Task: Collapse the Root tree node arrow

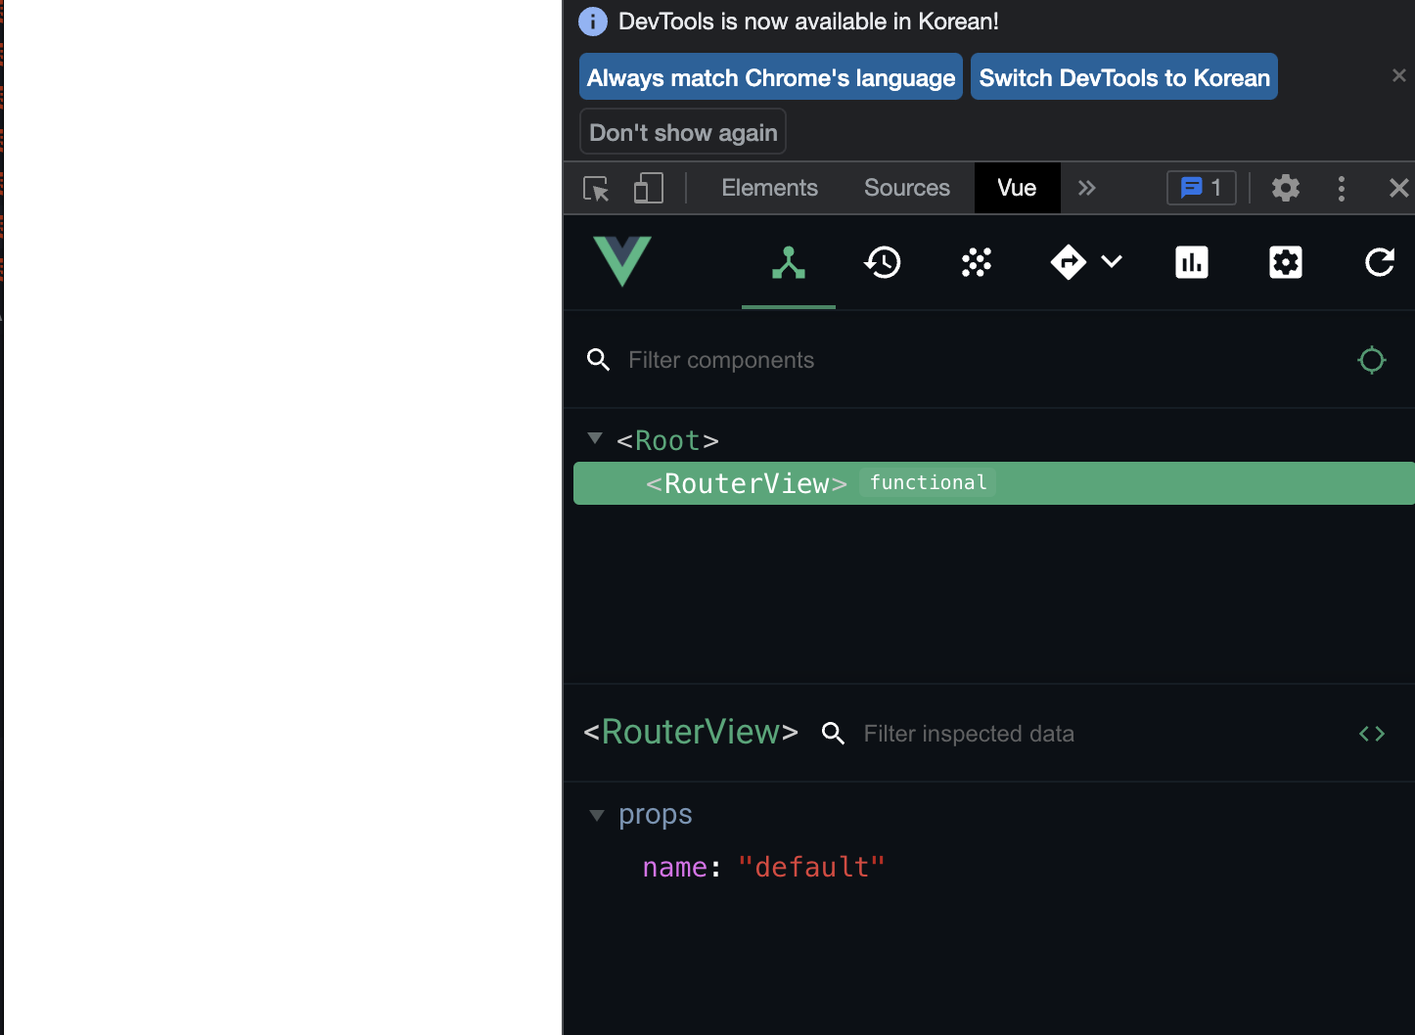Action: tap(595, 438)
